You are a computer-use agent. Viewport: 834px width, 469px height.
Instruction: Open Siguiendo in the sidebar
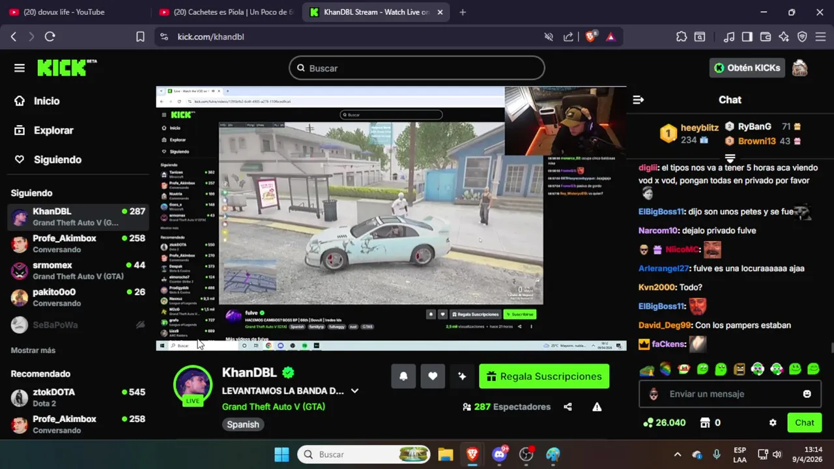point(48,160)
